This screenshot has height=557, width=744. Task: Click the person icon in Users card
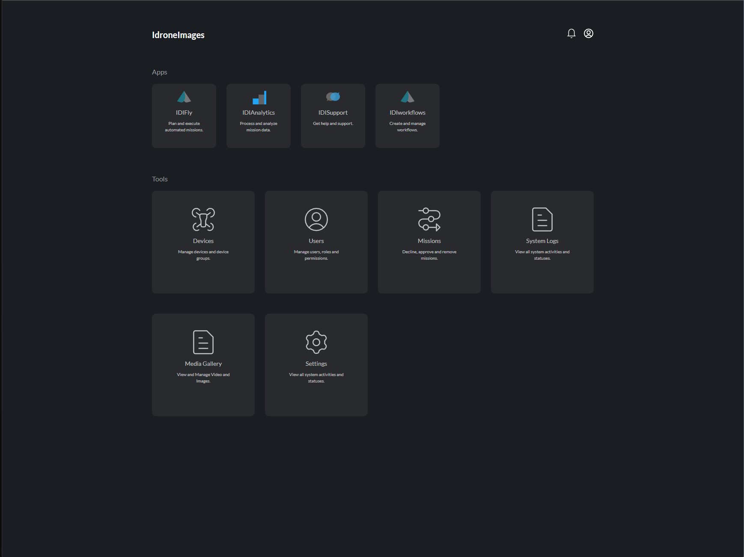click(x=316, y=219)
